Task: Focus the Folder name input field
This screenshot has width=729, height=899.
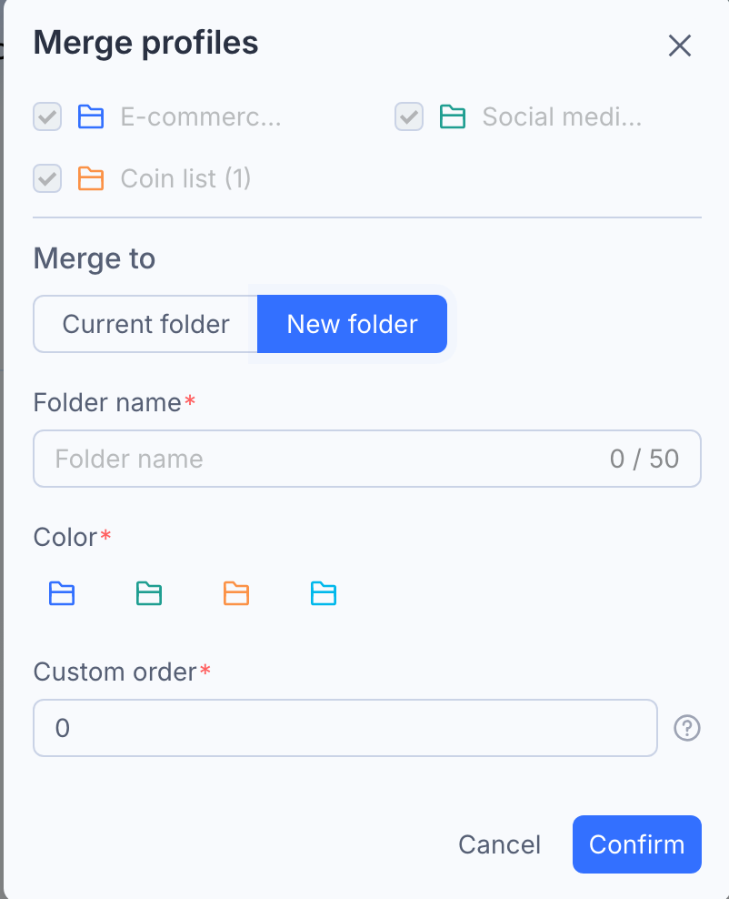Action: [x=367, y=459]
